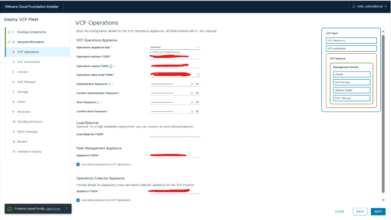The width and height of the screenshot is (391, 220).
Task: Uncheck Fleet Management same password checkbox
Action: (x=78, y=165)
